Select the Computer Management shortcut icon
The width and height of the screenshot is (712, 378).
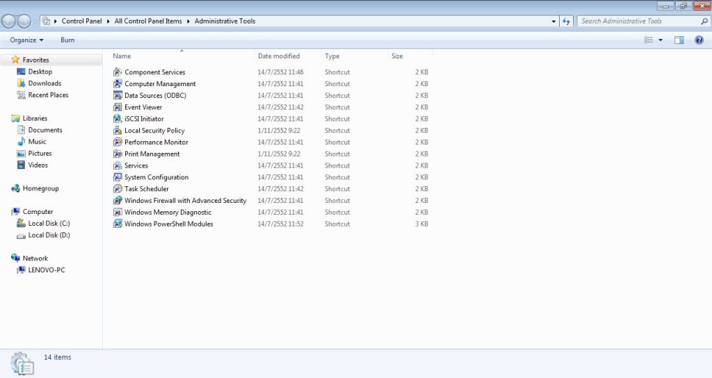(118, 84)
